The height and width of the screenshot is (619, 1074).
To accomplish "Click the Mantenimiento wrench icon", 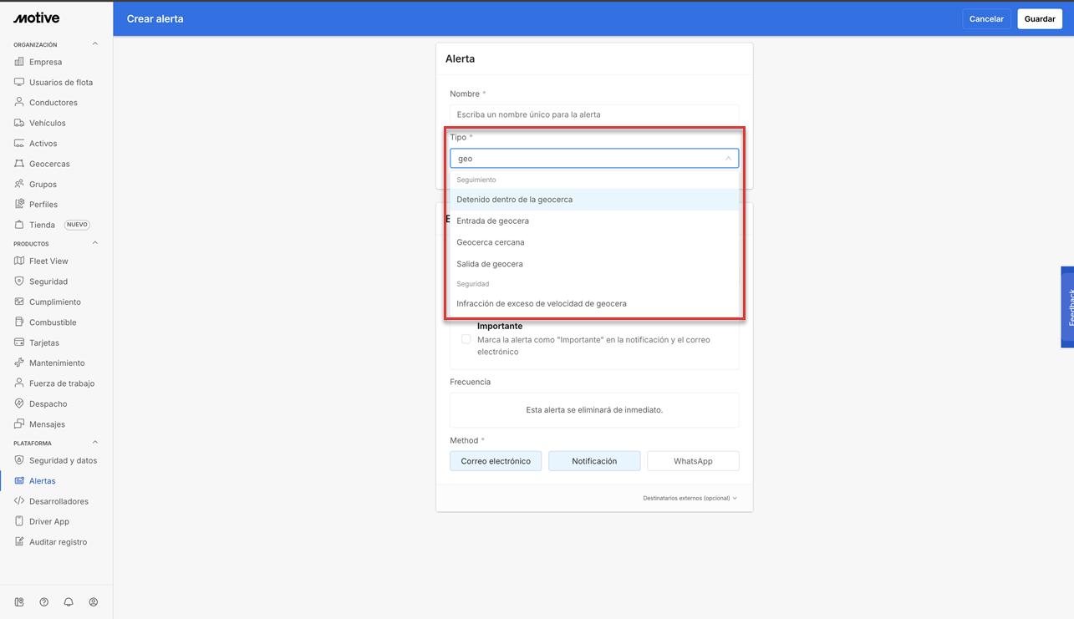I will tap(19, 363).
